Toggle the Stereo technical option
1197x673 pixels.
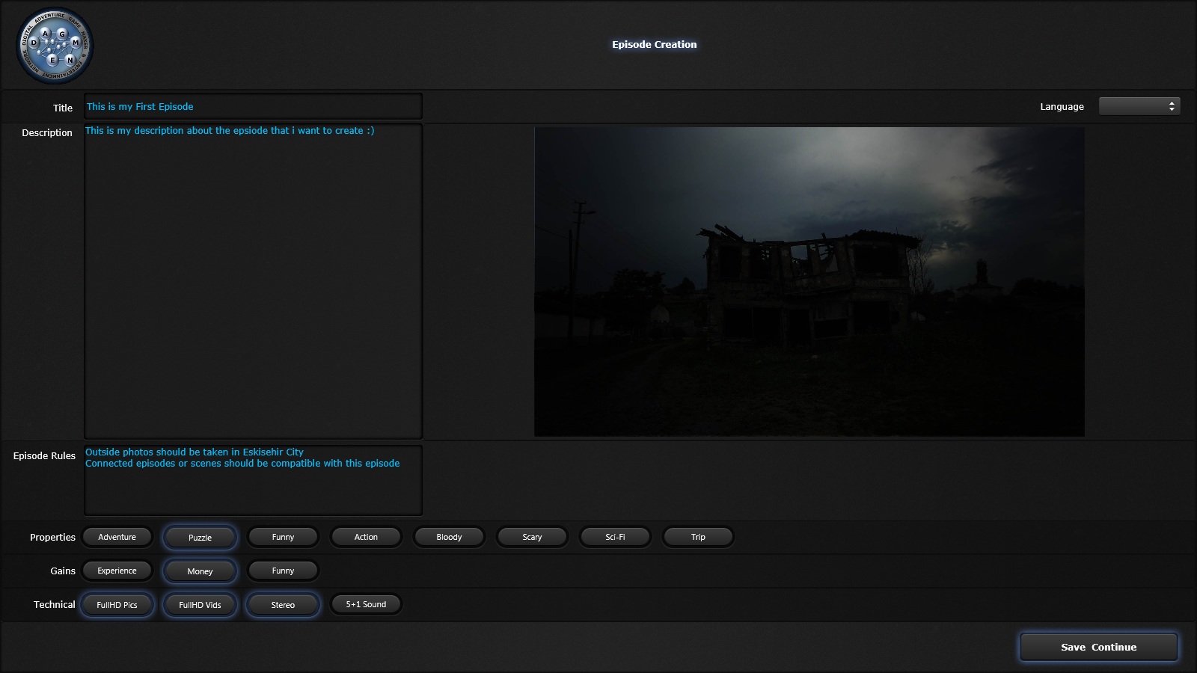point(283,605)
